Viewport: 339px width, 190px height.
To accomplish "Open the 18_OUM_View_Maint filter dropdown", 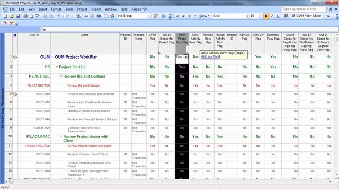I will coord(323,16).
